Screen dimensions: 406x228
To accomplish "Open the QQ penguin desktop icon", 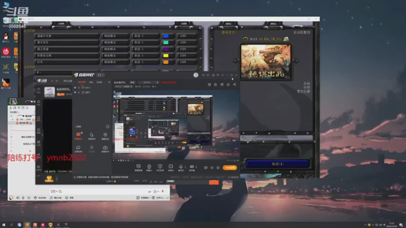I will (x=6, y=36).
